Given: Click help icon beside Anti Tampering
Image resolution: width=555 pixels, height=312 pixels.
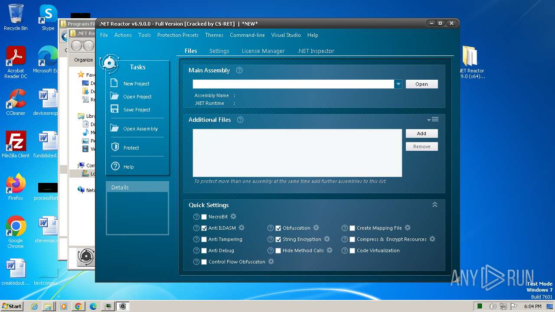Looking at the screenshot, I should [196, 239].
